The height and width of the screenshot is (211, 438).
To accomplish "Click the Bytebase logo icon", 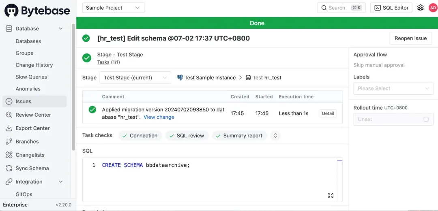I will 11,11.
